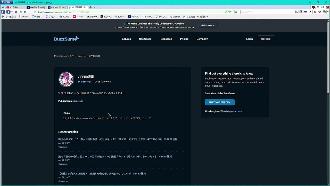The width and height of the screenshot is (330, 186).
Task: Open the Excalidraw bookmark
Action: coord(175,17)
